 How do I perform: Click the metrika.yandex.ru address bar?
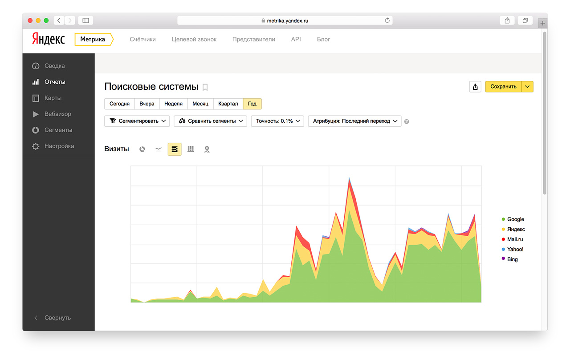coord(285,20)
